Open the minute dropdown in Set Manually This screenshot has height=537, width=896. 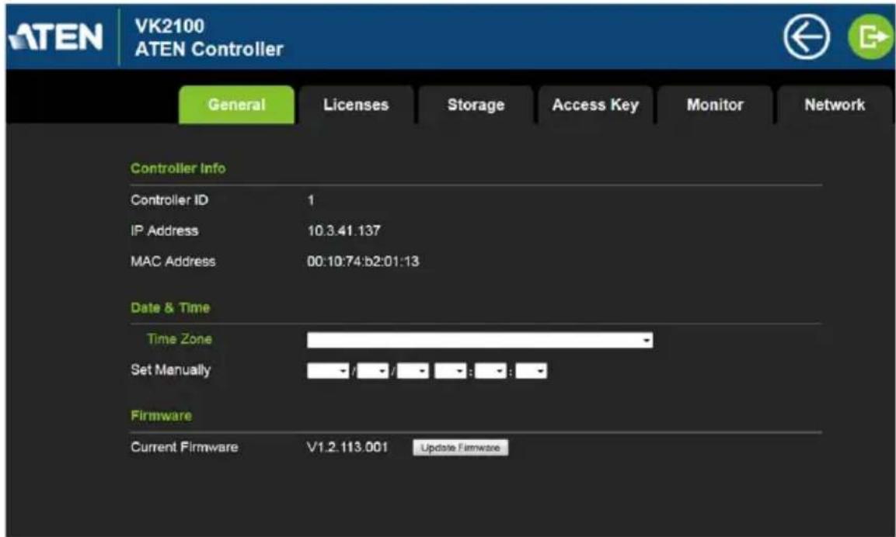(x=490, y=371)
